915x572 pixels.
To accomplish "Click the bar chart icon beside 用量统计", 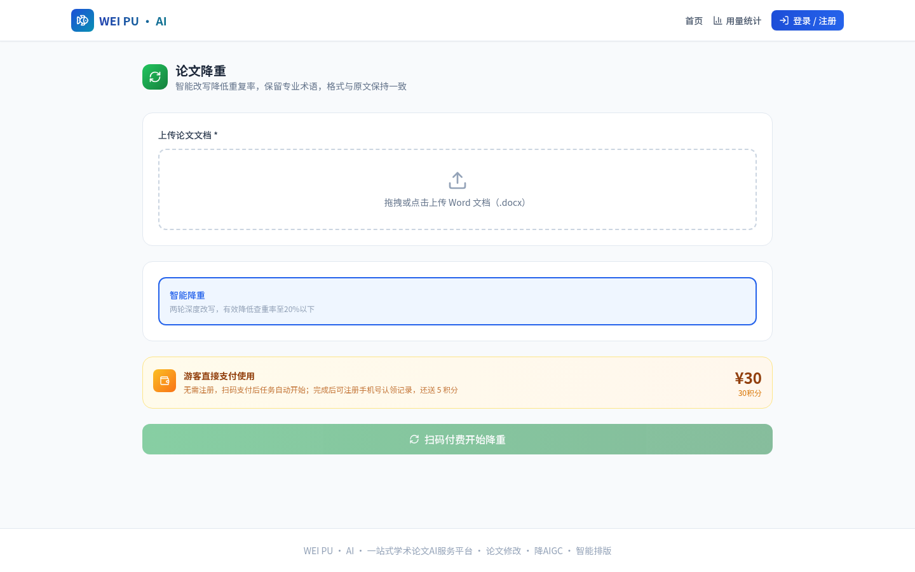I will [x=717, y=20].
